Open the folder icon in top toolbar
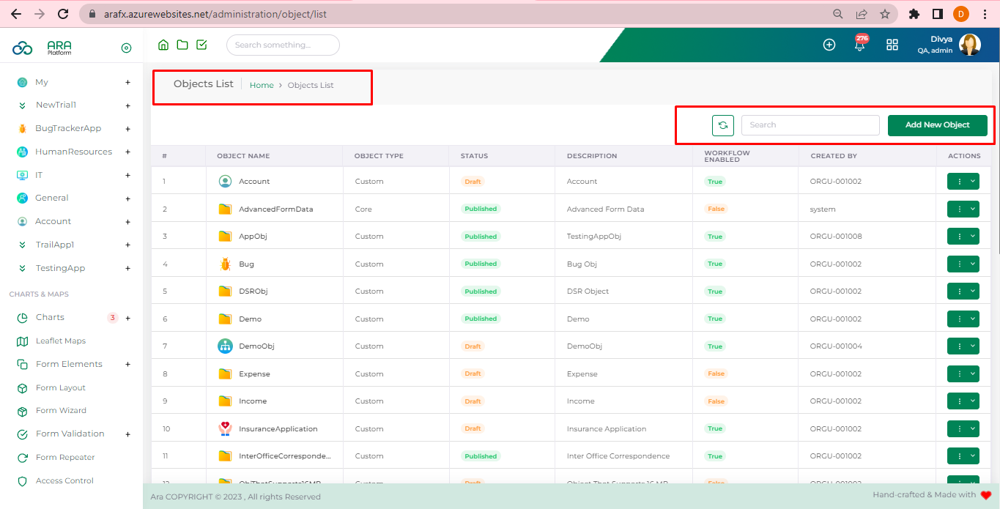The height and width of the screenshot is (509, 1000). (x=182, y=45)
